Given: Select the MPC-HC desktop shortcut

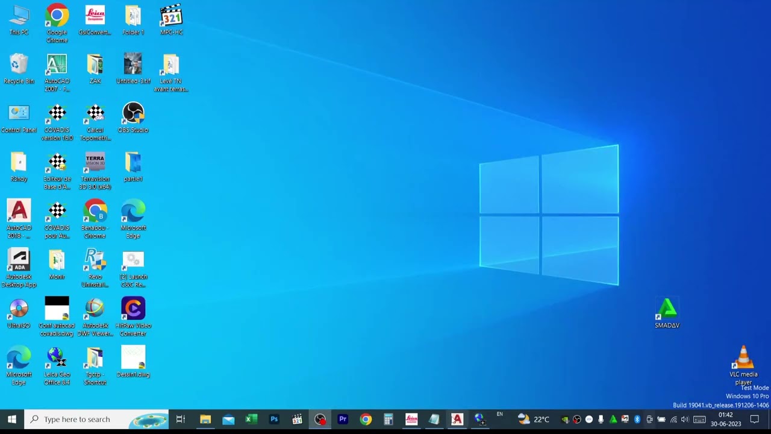Looking at the screenshot, I should pos(171,20).
